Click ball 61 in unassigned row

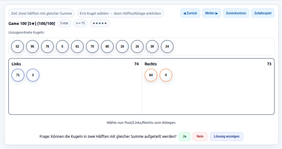77,46
